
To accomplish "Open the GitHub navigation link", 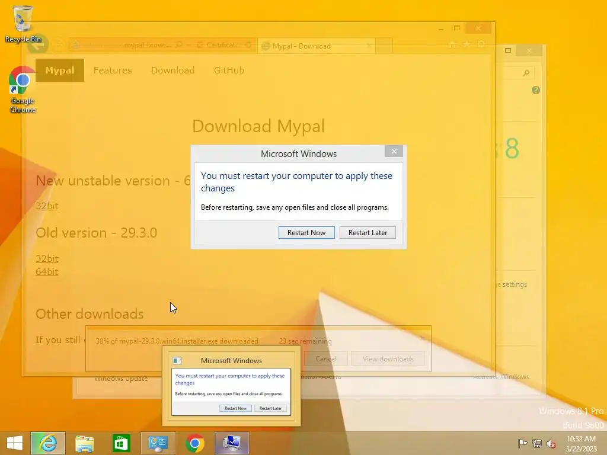I will (x=229, y=70).
